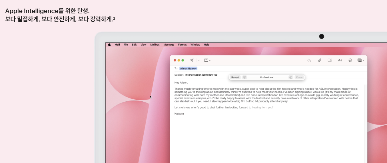Click the "Apple Intelligence를 위한 탄생." headline

click(x=47, y=11)
